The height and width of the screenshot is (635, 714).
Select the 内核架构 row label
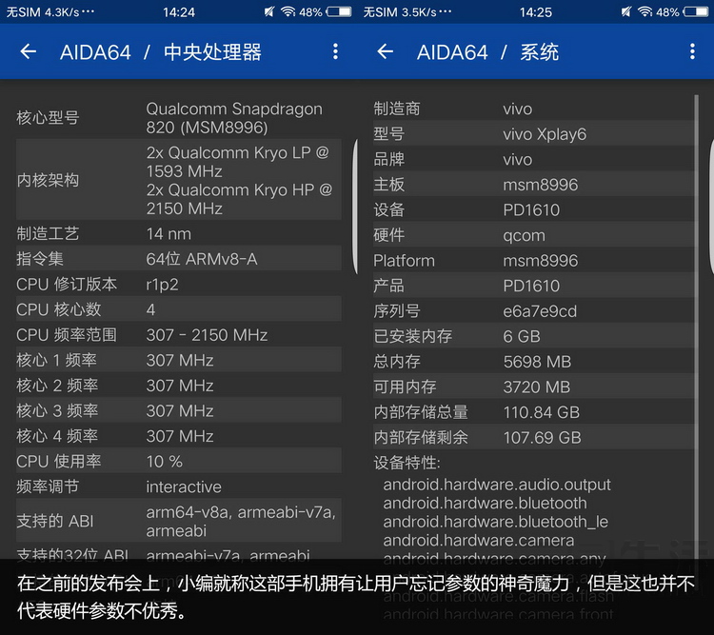48,180
